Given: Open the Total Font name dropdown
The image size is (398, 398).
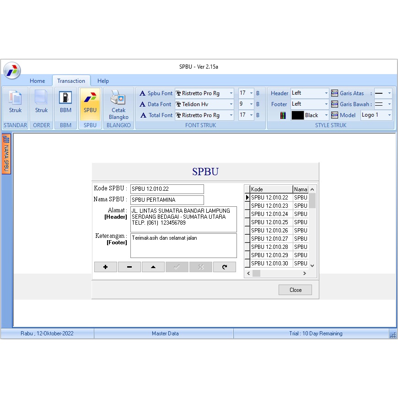Looking at the screenshot, I should 231,115.
